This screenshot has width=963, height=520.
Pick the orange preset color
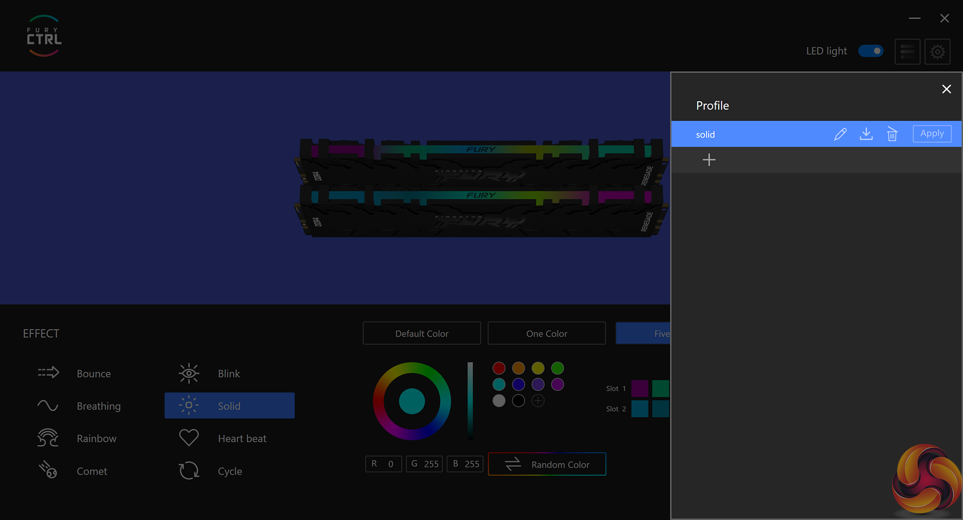point(518,368)
